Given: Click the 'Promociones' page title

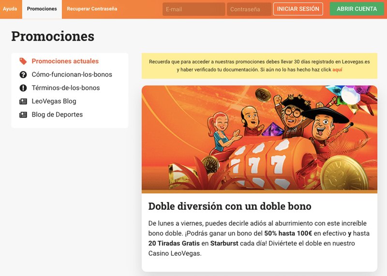Looking at the screenshot, I should pyautogui.click(x=53, y=36).
